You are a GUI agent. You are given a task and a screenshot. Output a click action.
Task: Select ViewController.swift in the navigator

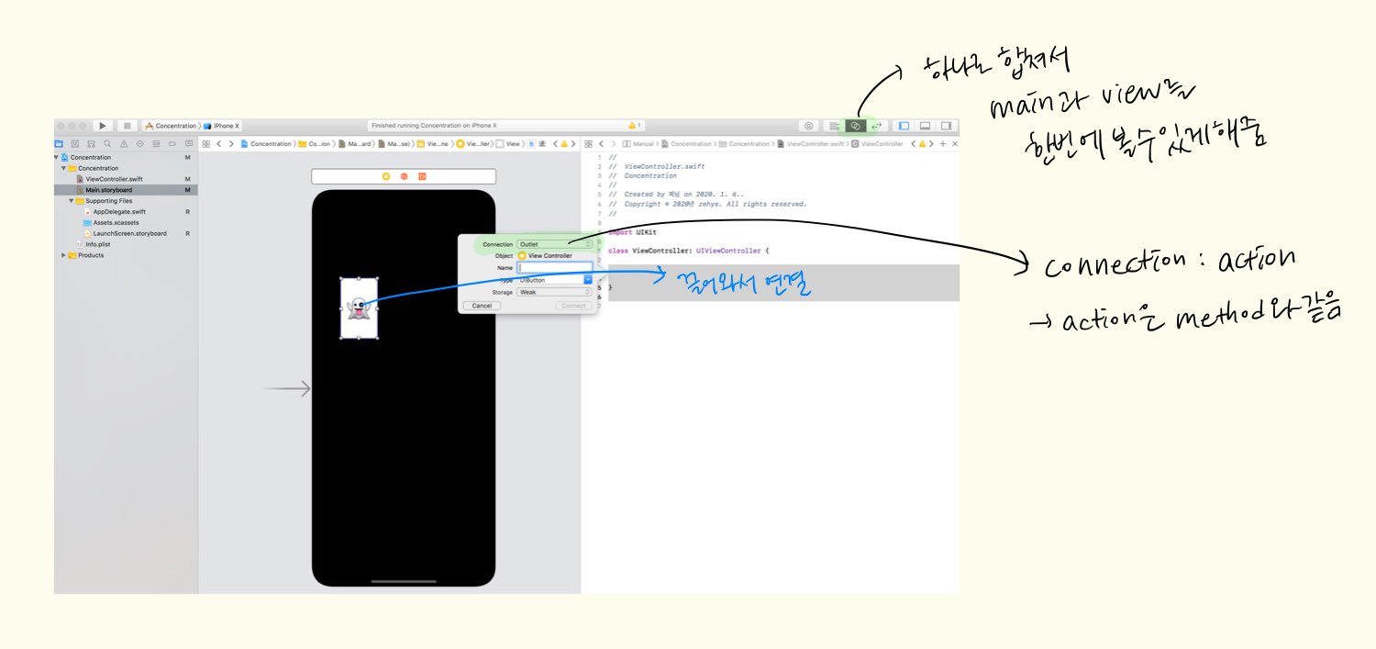pyautogui.click(x=108, y=179)
